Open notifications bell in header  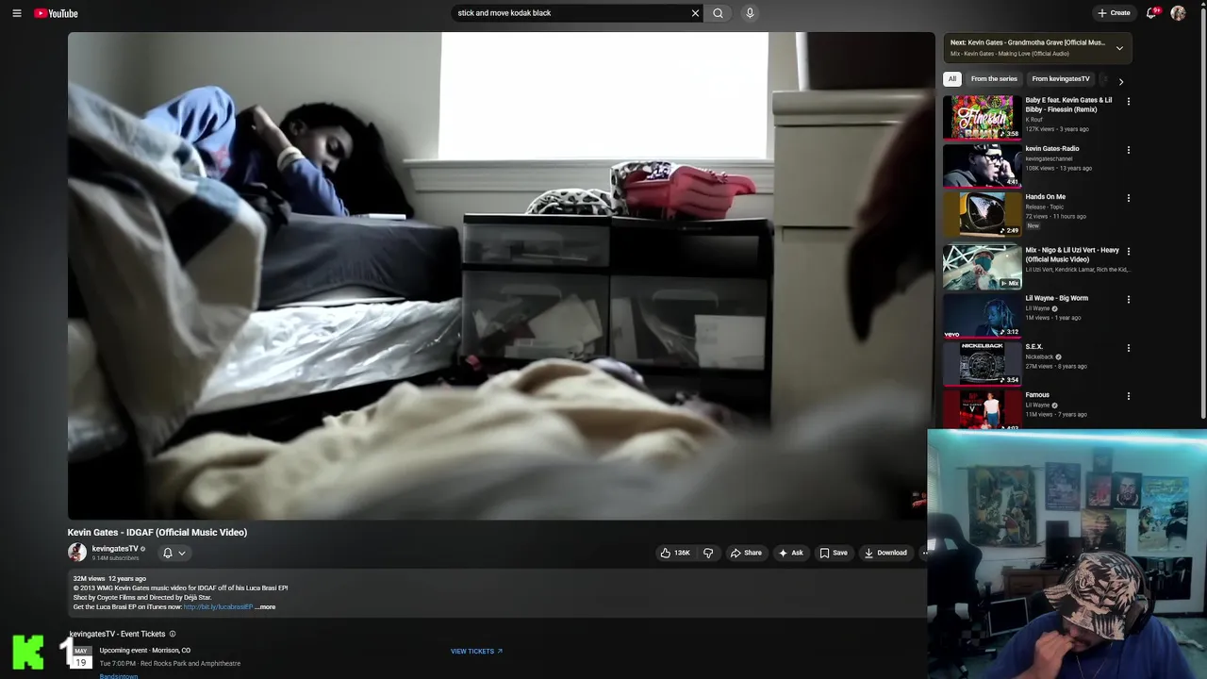pos(1151,13)
